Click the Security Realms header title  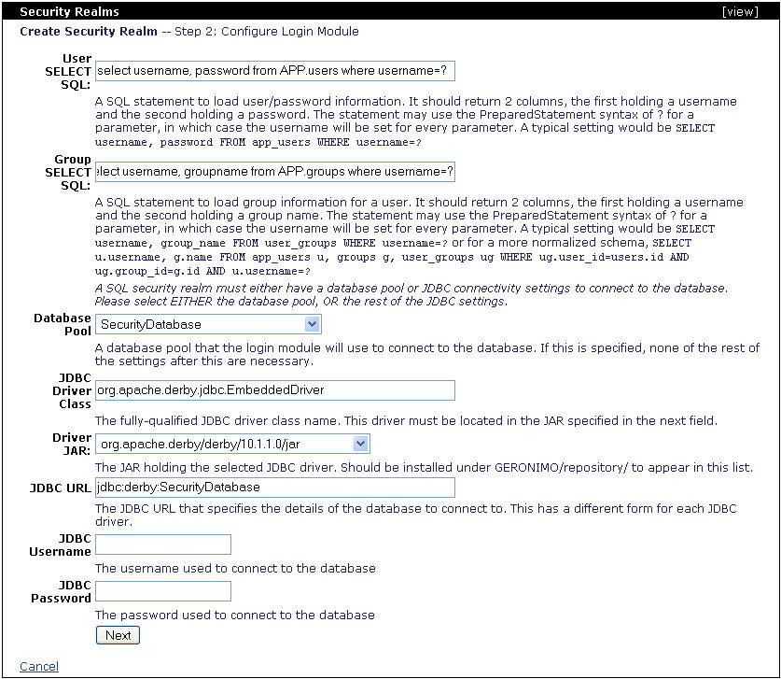69,11
